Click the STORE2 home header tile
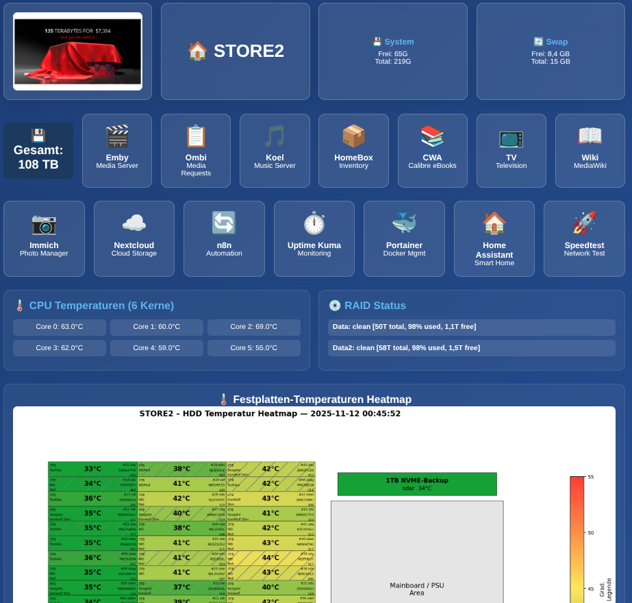 coord(235,51)
